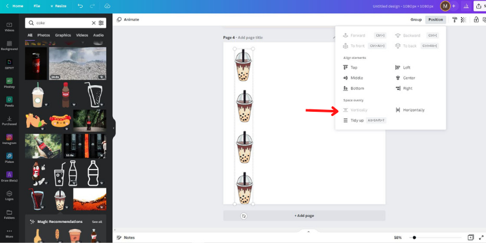
Task: Select the bottom bubble tea on canvas
Action: tap(244, 188)
